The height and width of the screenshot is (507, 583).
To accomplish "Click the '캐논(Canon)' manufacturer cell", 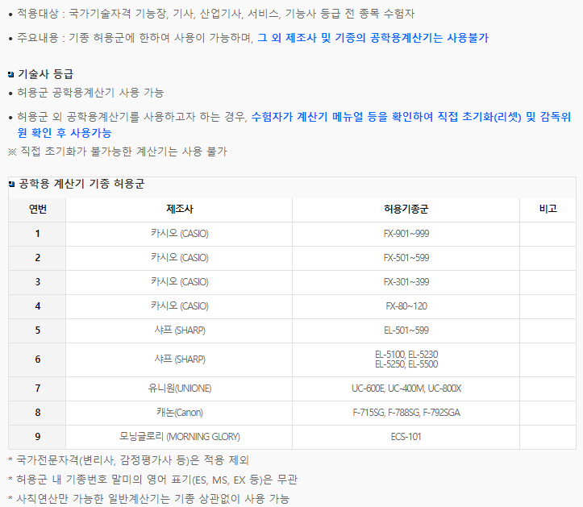I will coord(179,413).
